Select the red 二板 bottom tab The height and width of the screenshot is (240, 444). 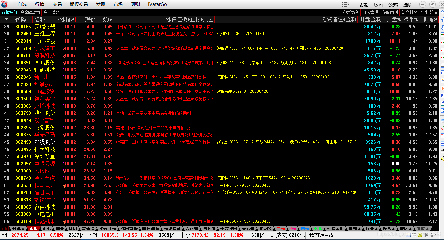(281, 229)
